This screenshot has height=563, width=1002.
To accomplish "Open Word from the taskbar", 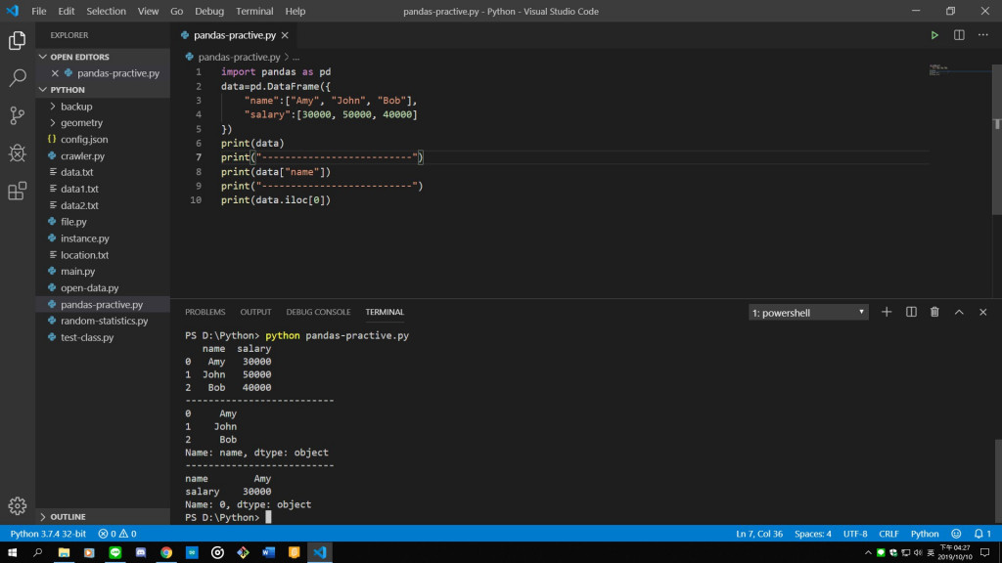I will coord(268,553).
